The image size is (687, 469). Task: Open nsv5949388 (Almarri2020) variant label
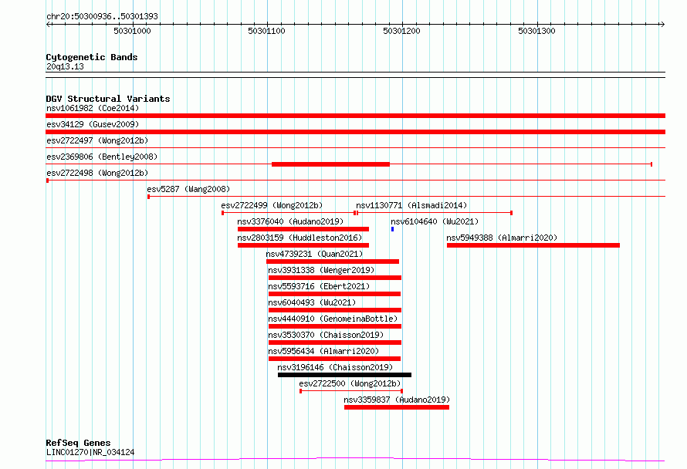click(x=502, y=238)
